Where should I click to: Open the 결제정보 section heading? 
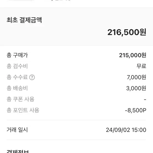18,151
